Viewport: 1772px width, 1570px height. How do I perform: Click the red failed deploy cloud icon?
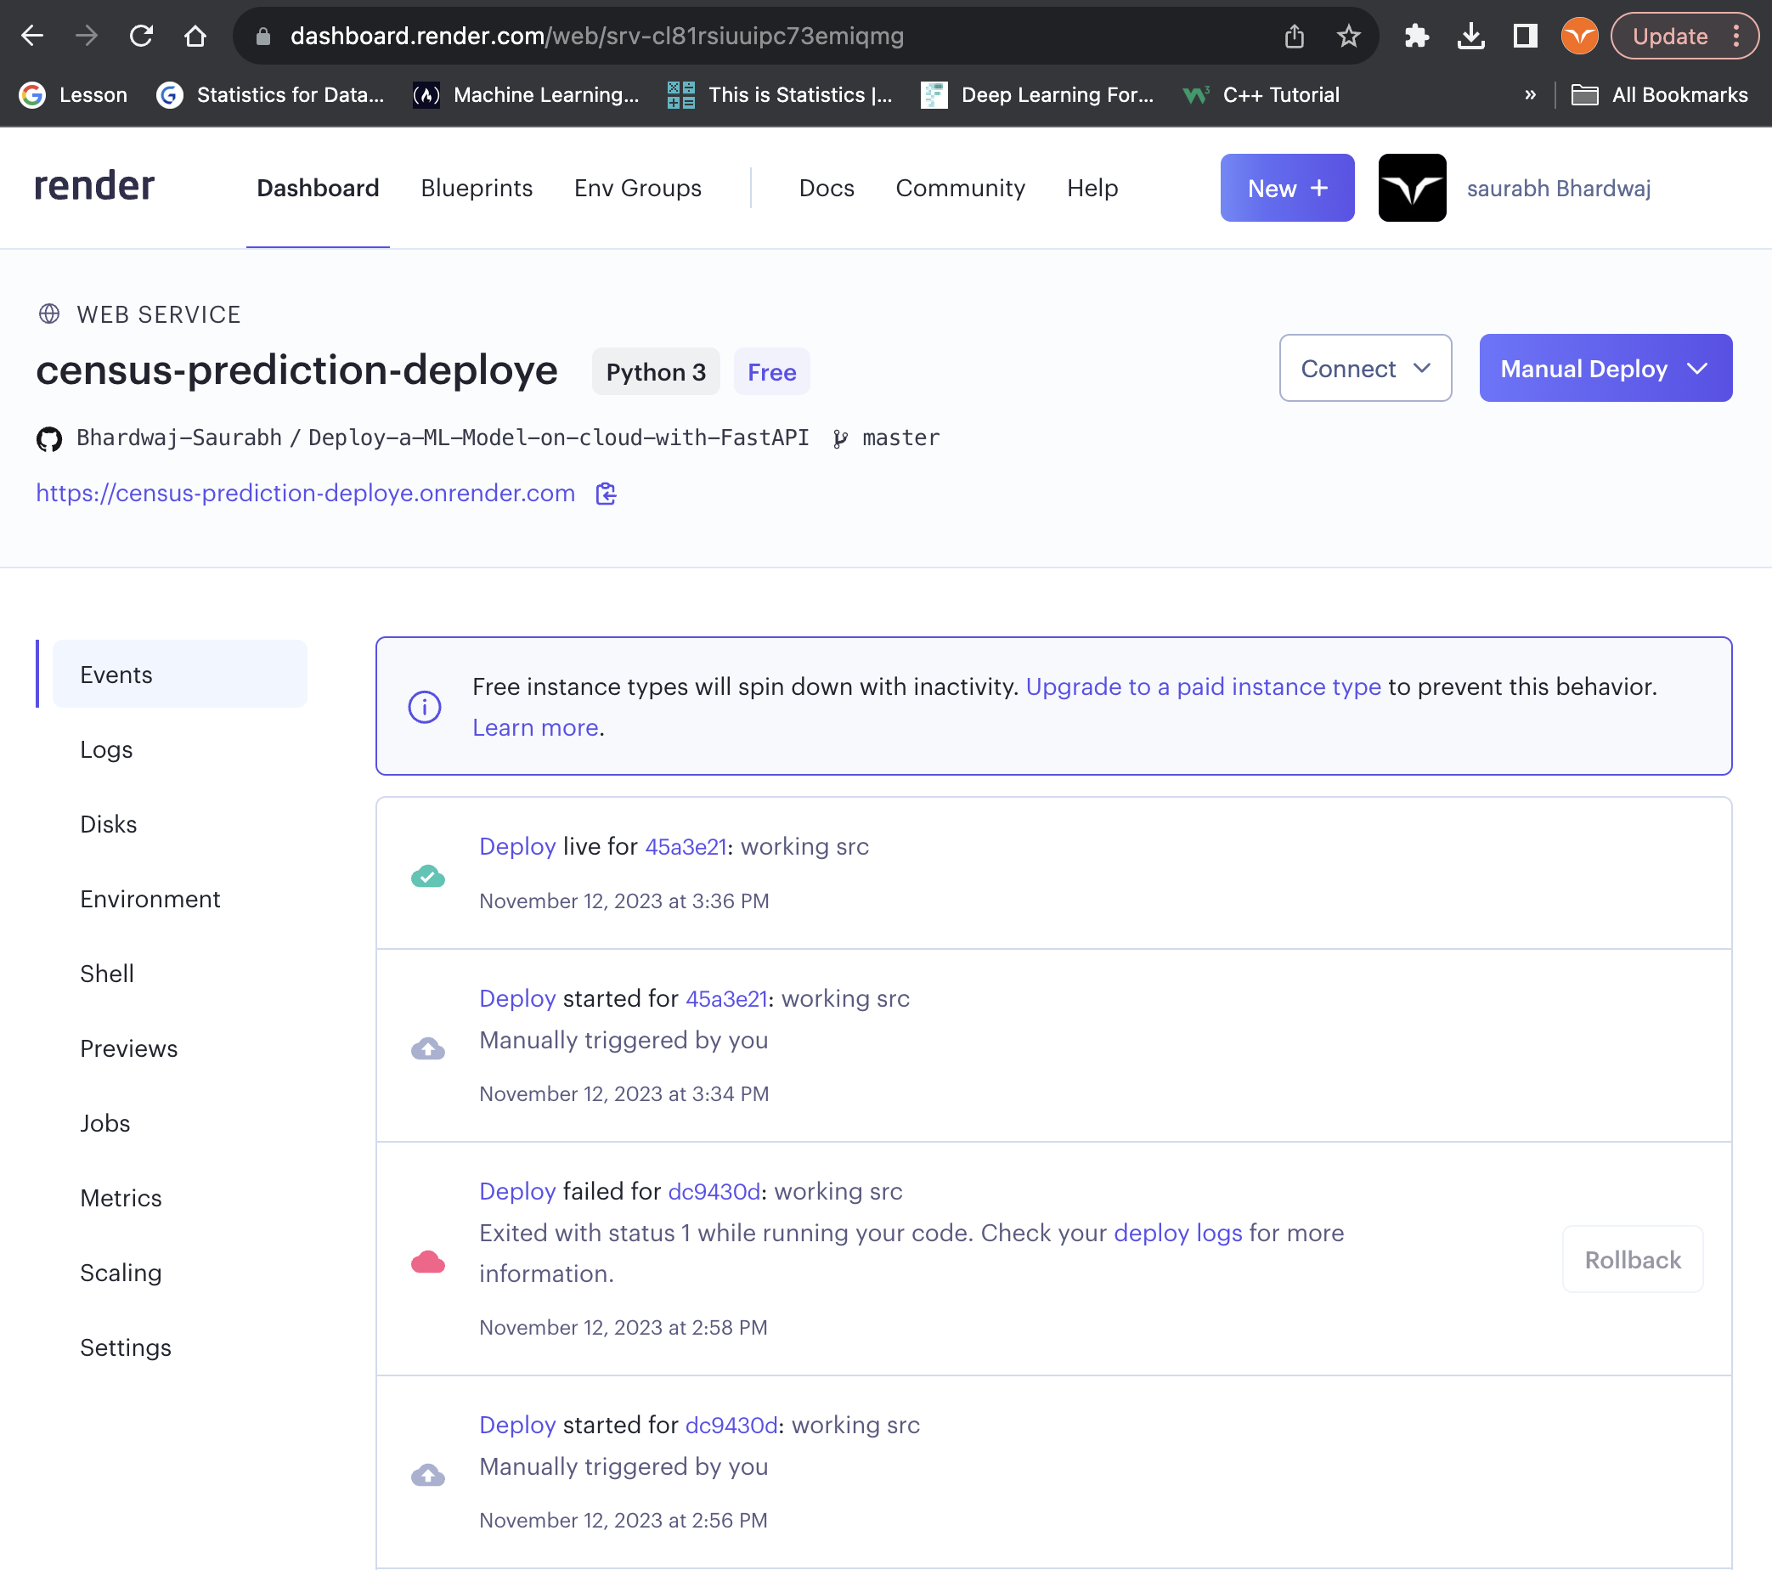(427, 1261)
